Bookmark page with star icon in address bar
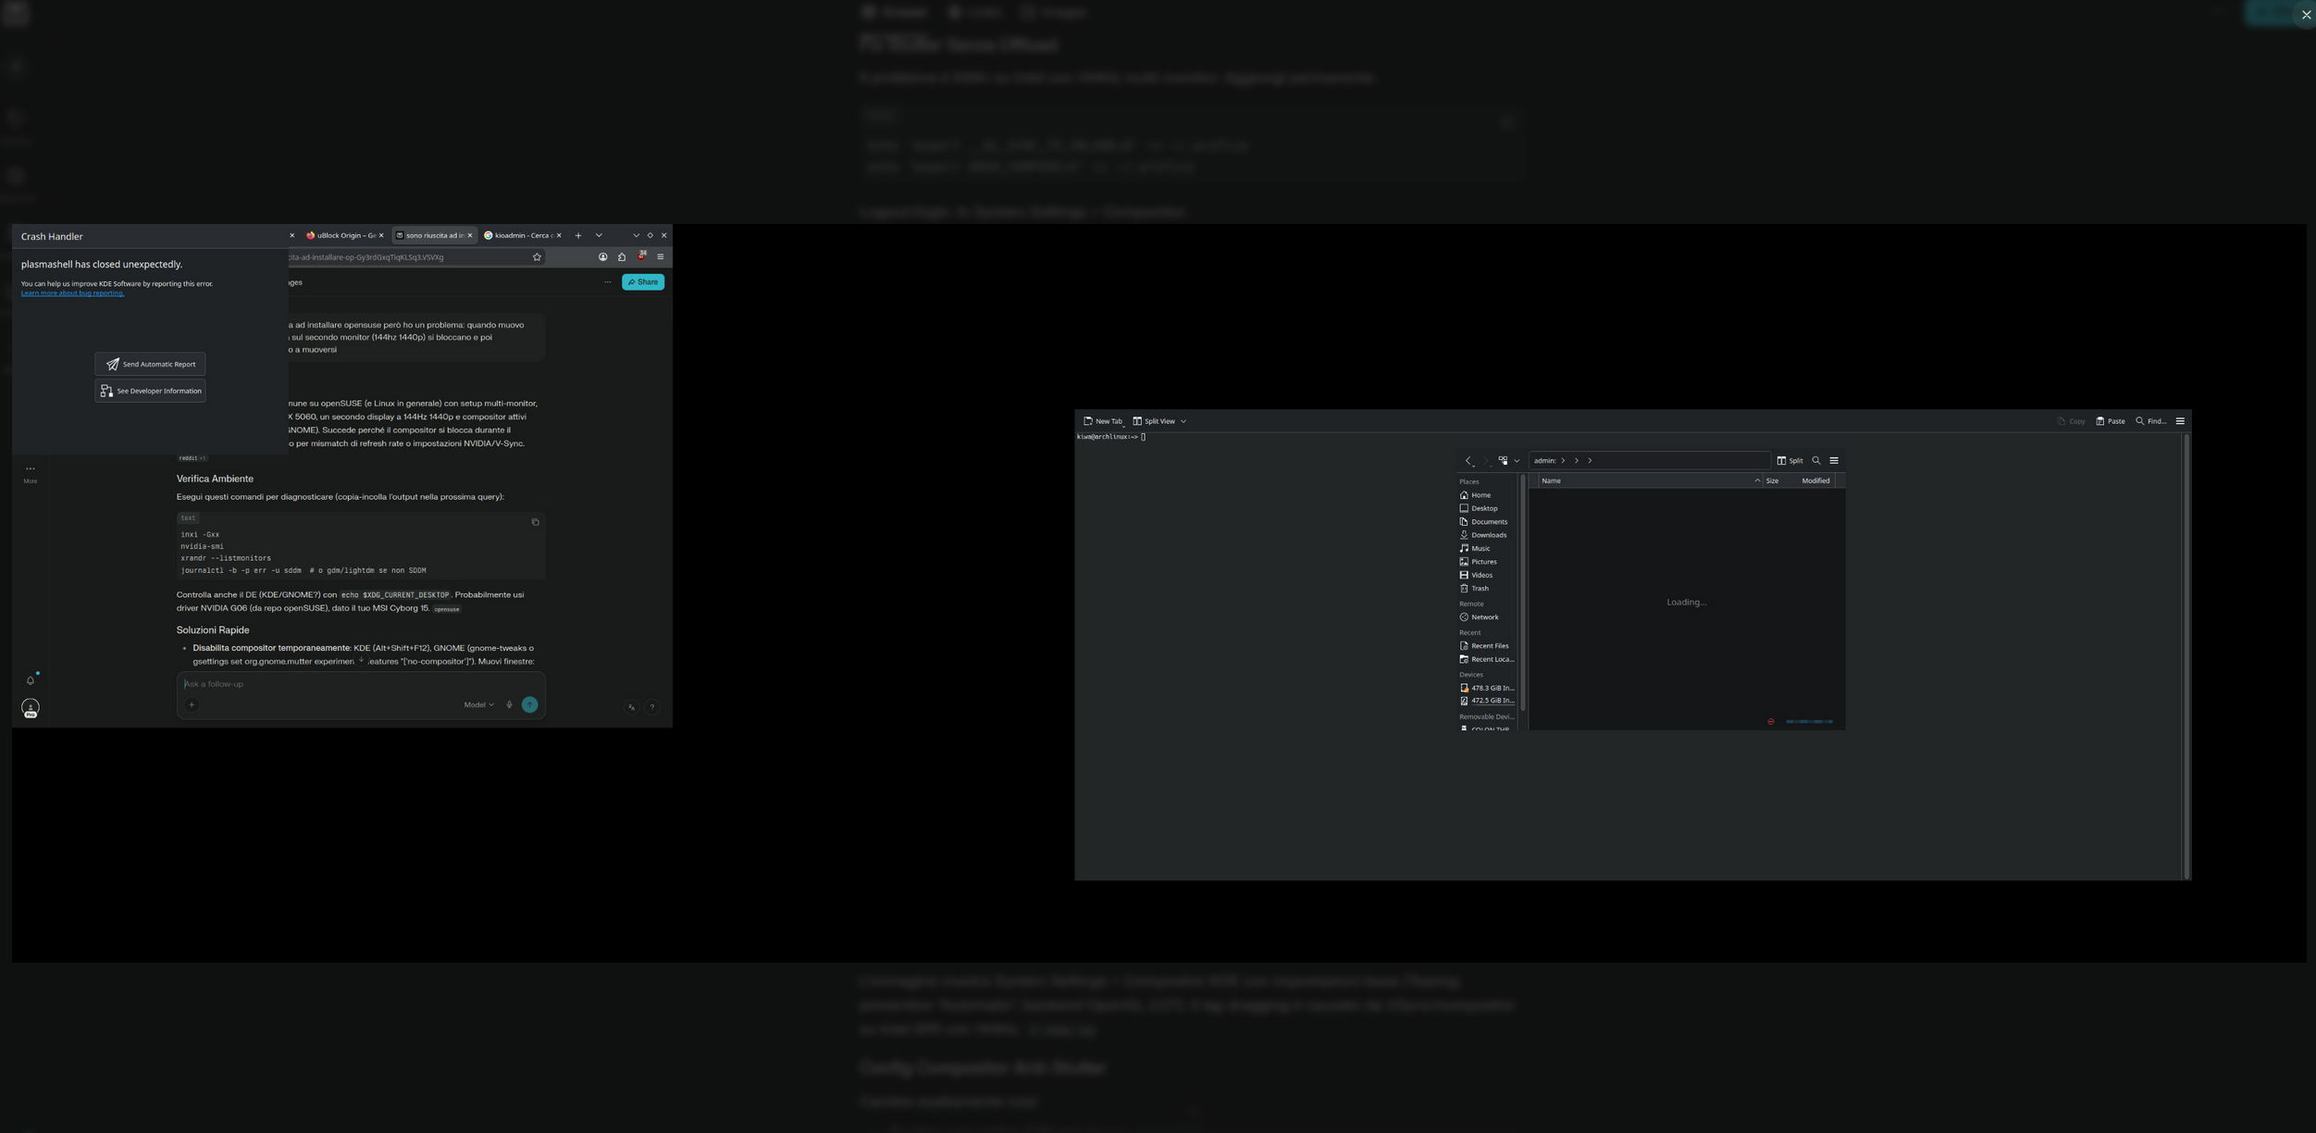 tap(537, 257)
